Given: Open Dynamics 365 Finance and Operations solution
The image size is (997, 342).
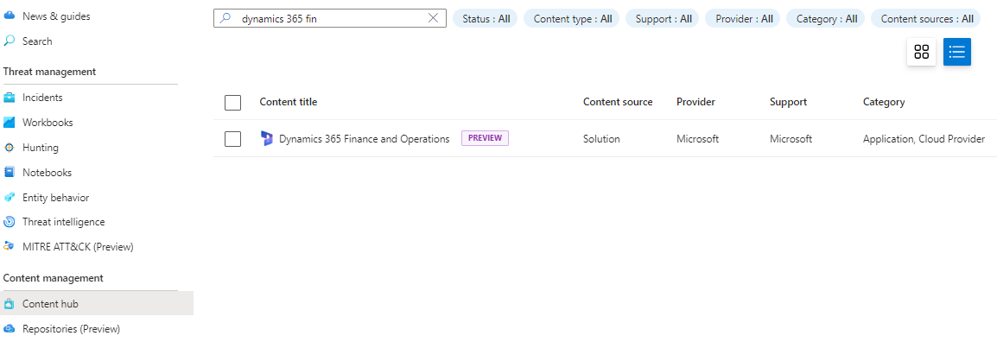Looking at the screenshot, I should [365, 138].
